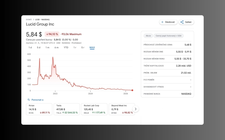This screenshot has height=140, width=225.
Task: Click the ROZSAH BĚHEM ROKU label
Action: (154, 59)
